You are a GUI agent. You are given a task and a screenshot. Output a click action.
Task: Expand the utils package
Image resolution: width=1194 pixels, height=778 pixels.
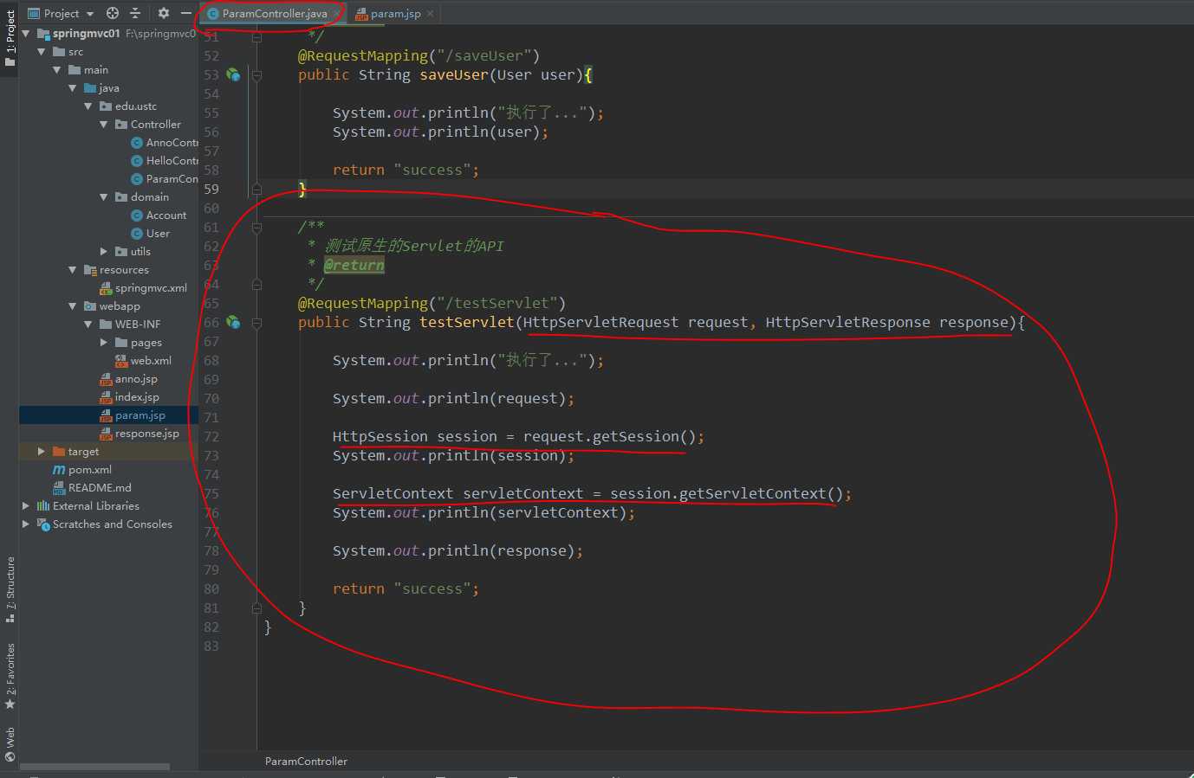tap(104, 251)
